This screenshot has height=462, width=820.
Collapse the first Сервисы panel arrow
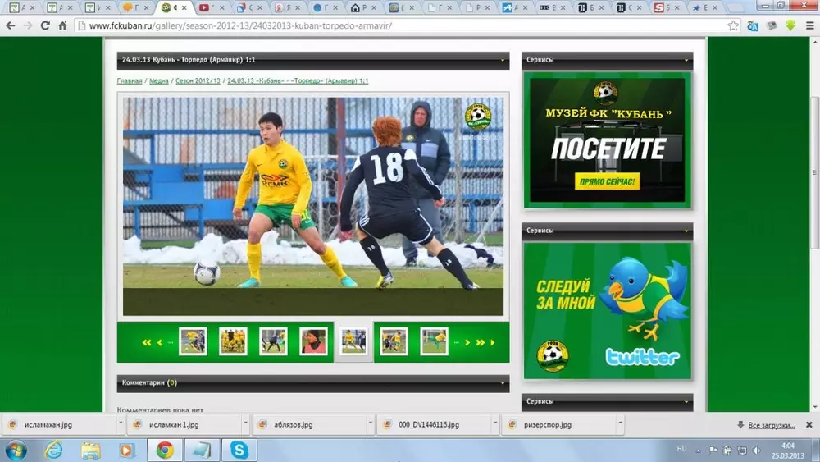(686, 60)
